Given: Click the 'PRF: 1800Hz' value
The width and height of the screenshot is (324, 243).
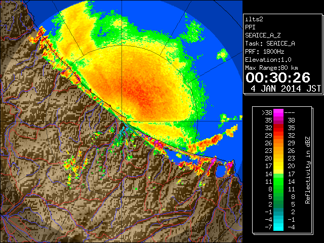Looking at the screenshot, I should coord(264,52).
